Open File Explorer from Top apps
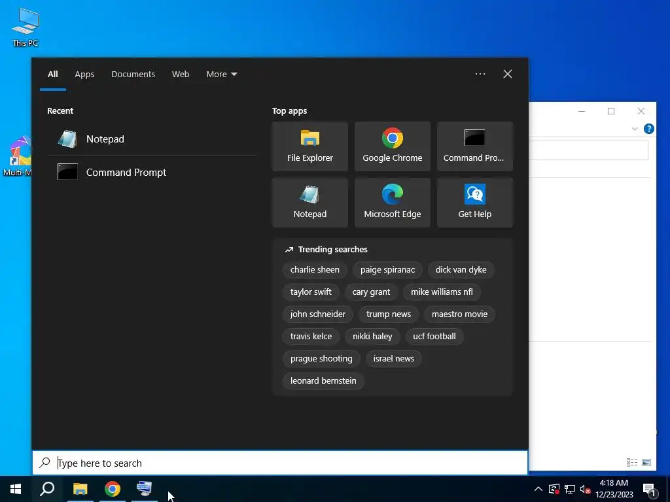The width and height of the screenshot is (670, 502). [x=309, y=146]
